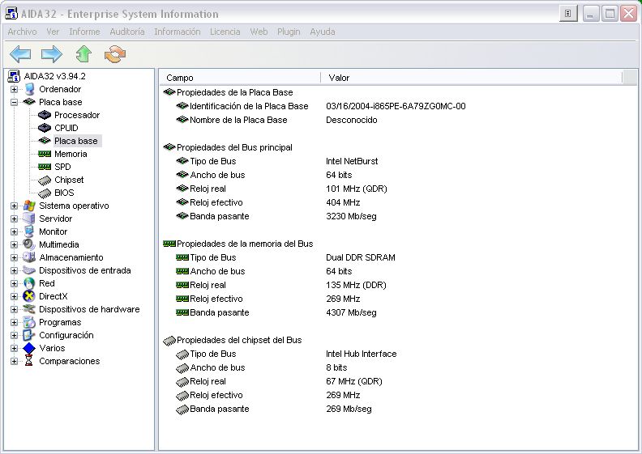Click the value Dual DDR SDRAM
This screenshot has height=454, width=642.
click(x=360, y=258)
